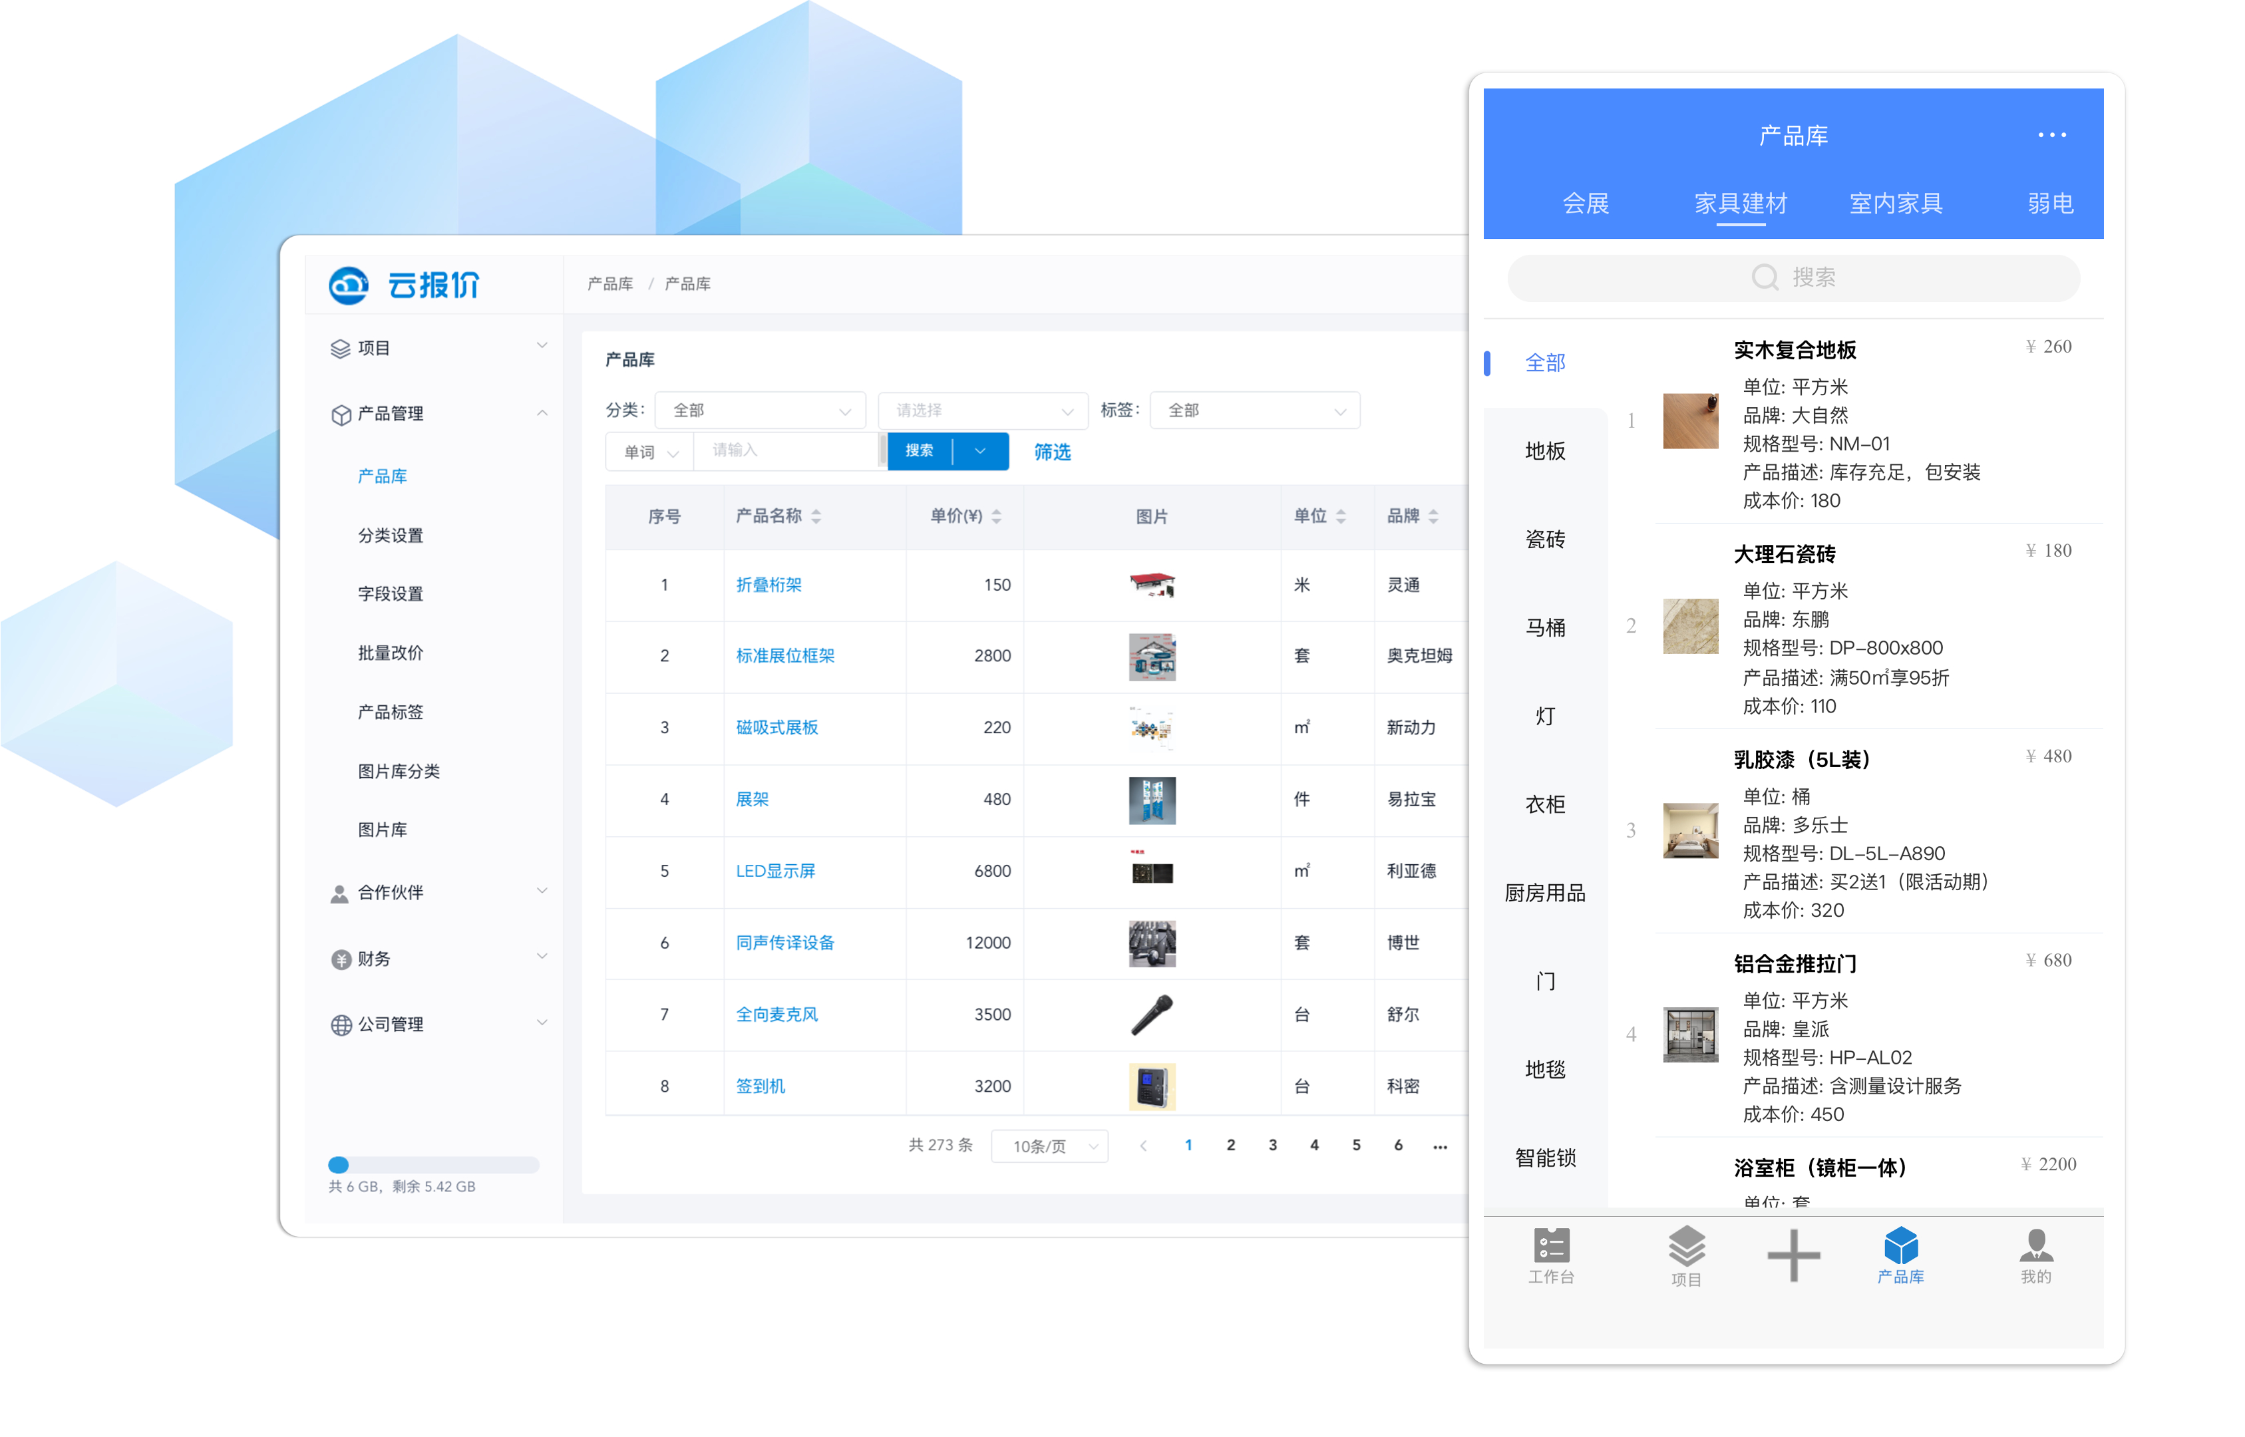Tap the 工作台 icon in bottom bar

(x=1551, y=1245)
